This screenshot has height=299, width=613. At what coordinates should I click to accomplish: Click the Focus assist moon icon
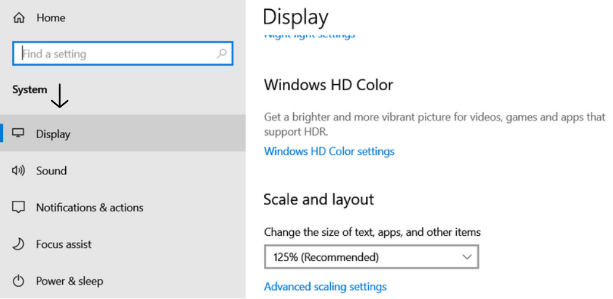pyautogui.click(x=18, y=244)
